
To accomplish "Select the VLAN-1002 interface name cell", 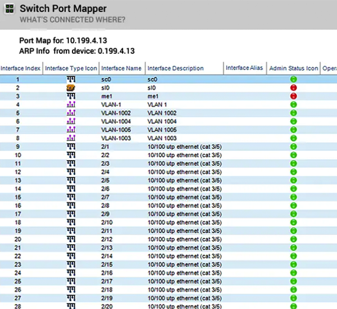I will coord(116,113).
